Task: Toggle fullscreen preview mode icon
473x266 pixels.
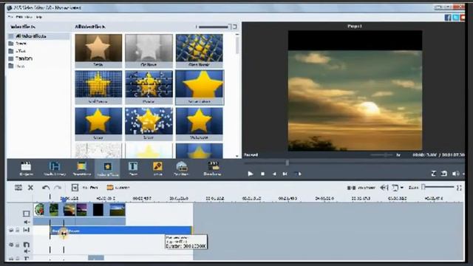Action: click(434, 174)
